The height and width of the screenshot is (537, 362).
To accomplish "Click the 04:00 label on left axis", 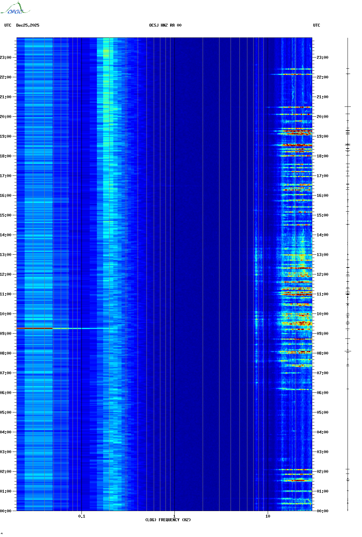I will tap(6, 432).
